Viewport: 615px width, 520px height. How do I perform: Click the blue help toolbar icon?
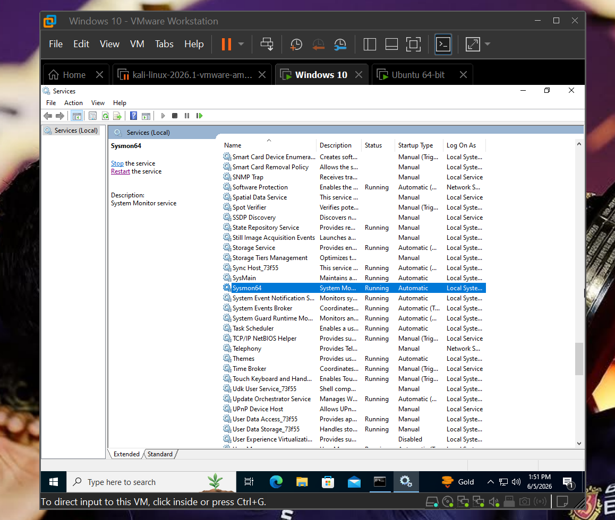click(x=134, y=116)
